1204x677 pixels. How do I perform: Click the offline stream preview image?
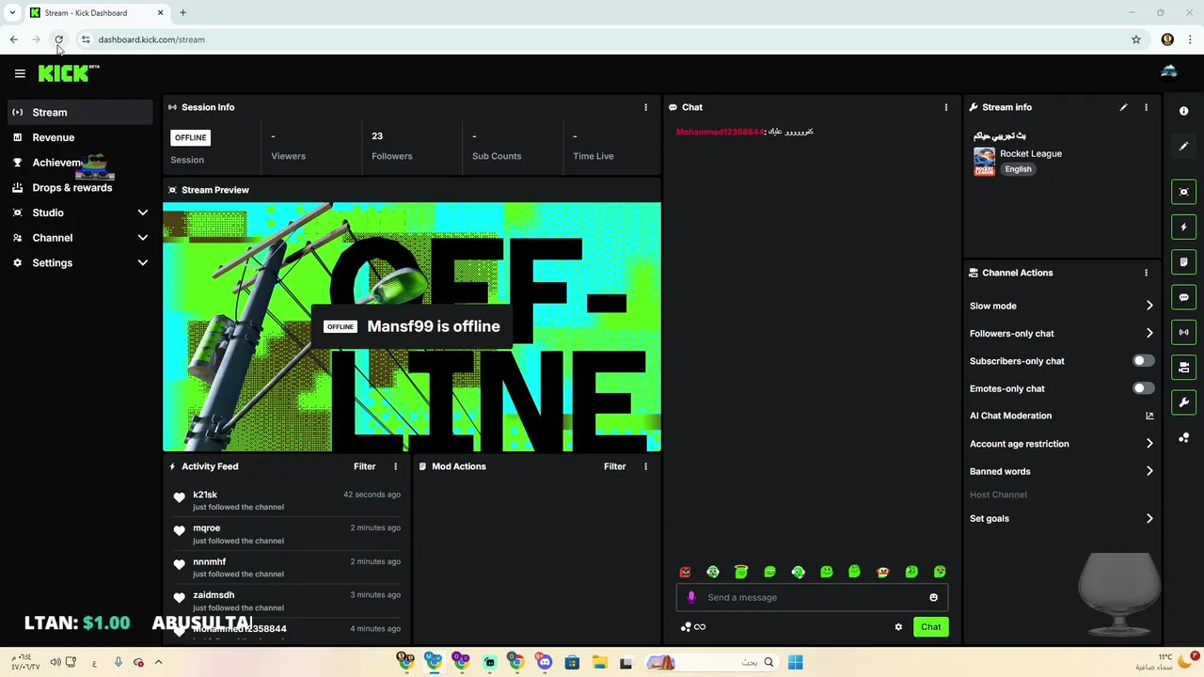click(412, 327)
